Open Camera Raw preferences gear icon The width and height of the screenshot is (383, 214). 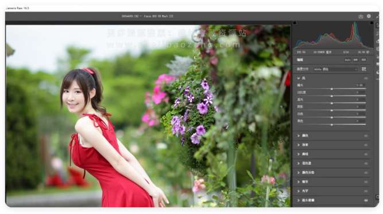369,16
